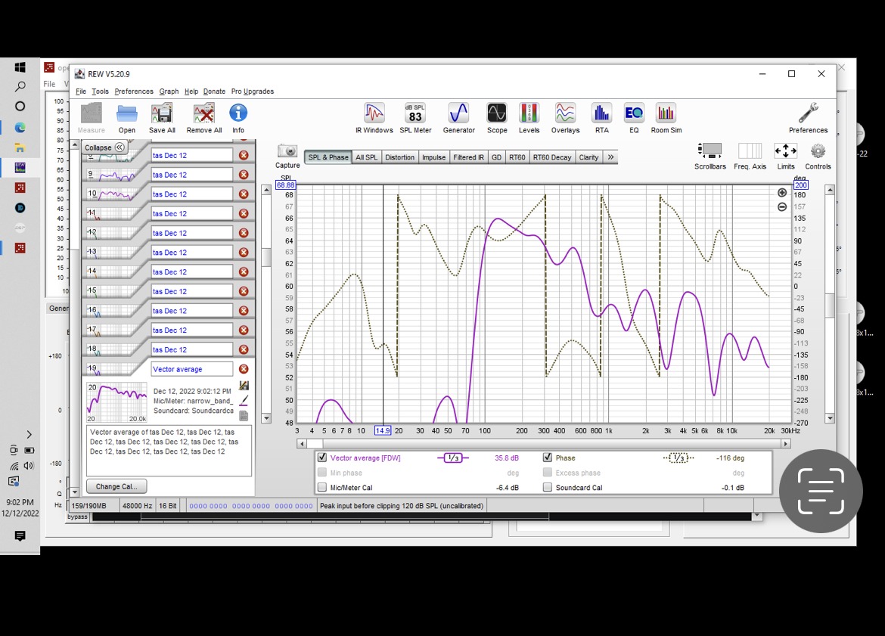Click the Remove All icon
The height and width of the screenshot is (636, 885).
(x=203, y=118)
